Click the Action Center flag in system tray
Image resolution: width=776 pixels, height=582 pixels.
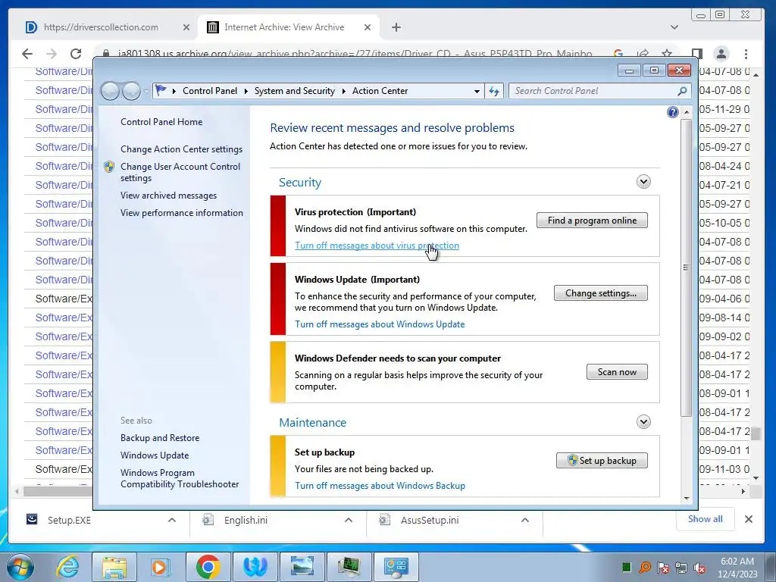[x=663, y=567]
